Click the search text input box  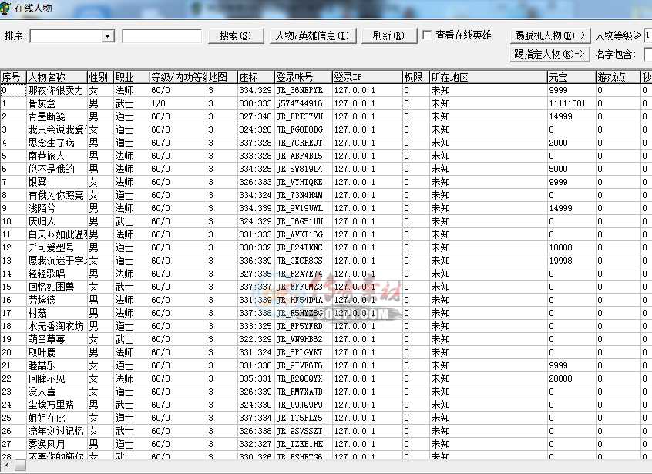point(161,36)
